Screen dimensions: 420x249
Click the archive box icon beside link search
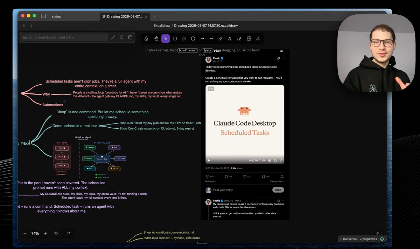click(130, 37)
